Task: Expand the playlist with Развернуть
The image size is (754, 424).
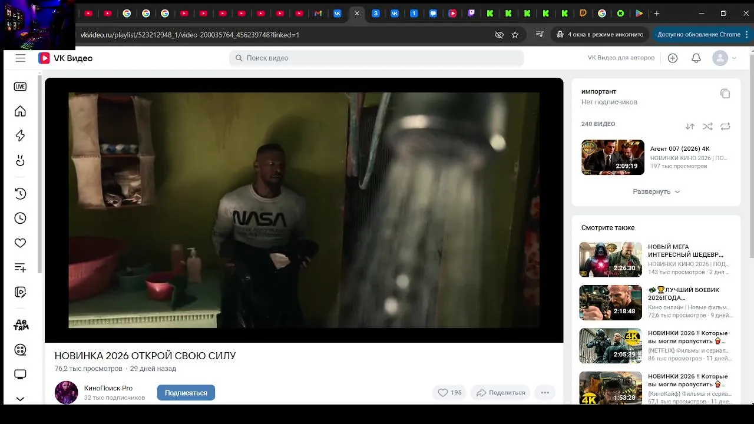Action: pyautogui.click(x=656, y=191)
